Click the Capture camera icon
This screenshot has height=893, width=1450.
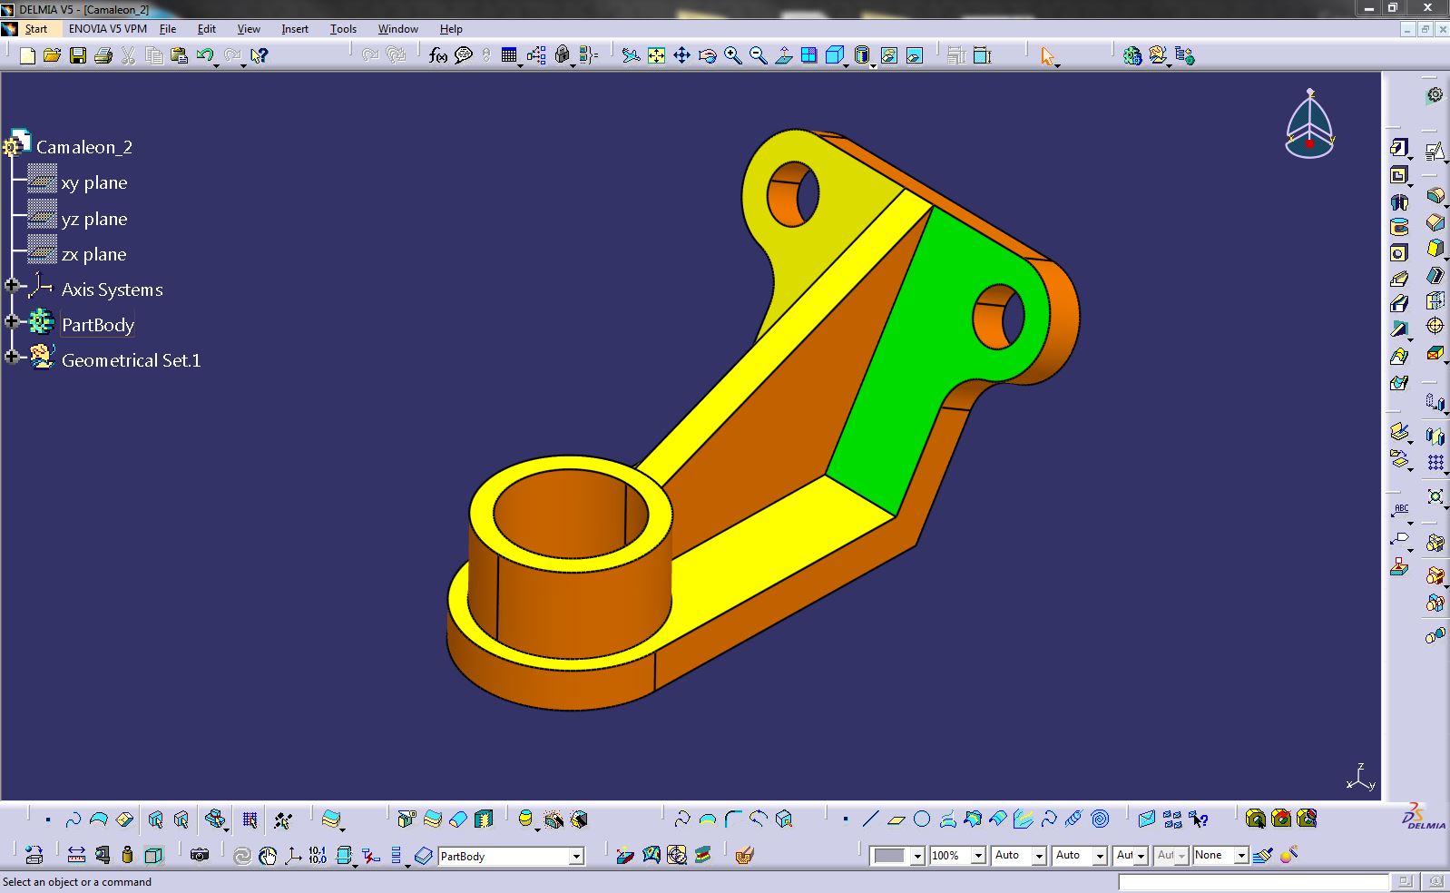[200, 855]
